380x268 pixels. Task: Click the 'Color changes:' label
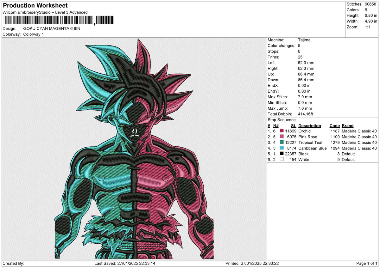pos(281,46)
